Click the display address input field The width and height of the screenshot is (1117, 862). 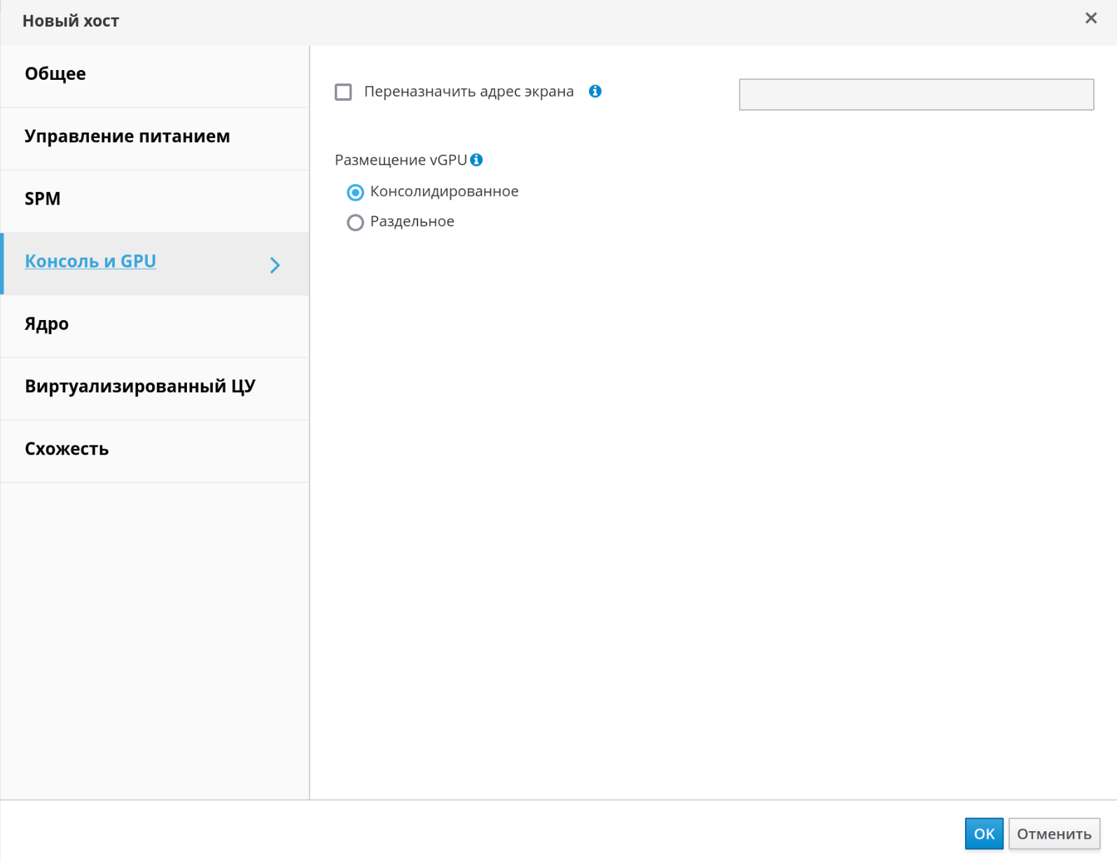click(x=915, y=95)
